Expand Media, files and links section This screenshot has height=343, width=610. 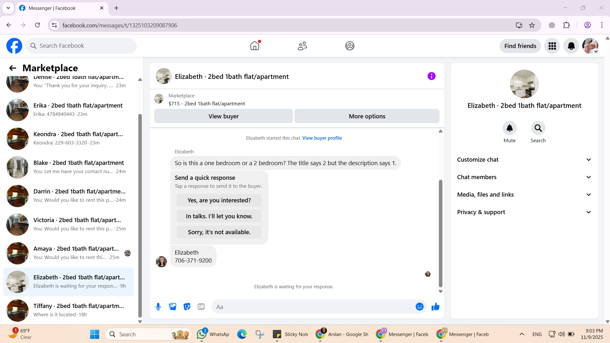(x=524, y=195)
